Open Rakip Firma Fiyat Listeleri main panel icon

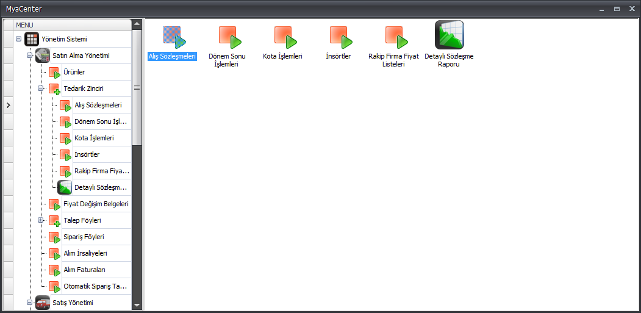click(397, 37)
